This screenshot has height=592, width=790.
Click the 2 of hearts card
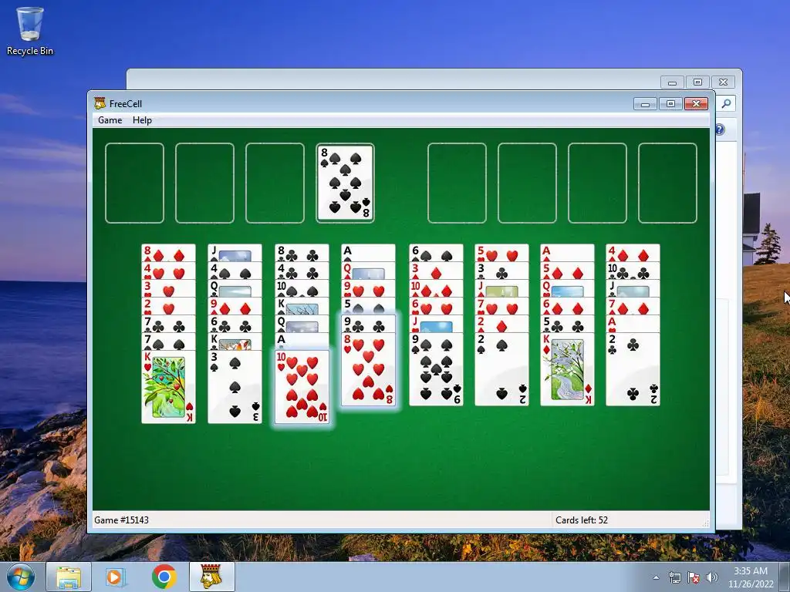[x=168, y=306]
